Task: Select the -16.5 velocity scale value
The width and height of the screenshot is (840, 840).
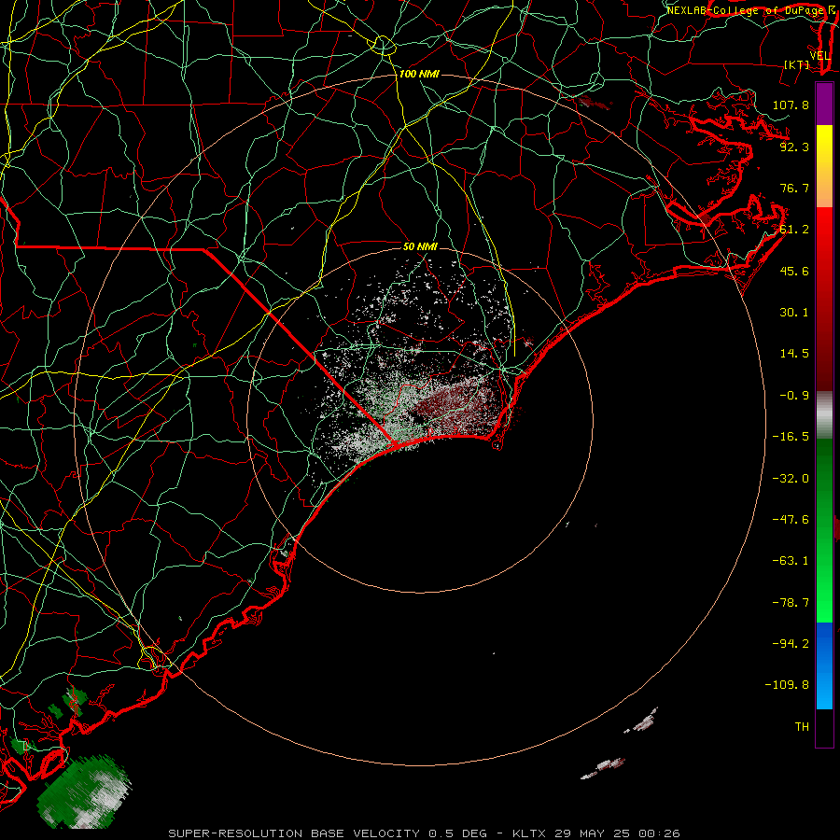Action: [x=791, y=437]
